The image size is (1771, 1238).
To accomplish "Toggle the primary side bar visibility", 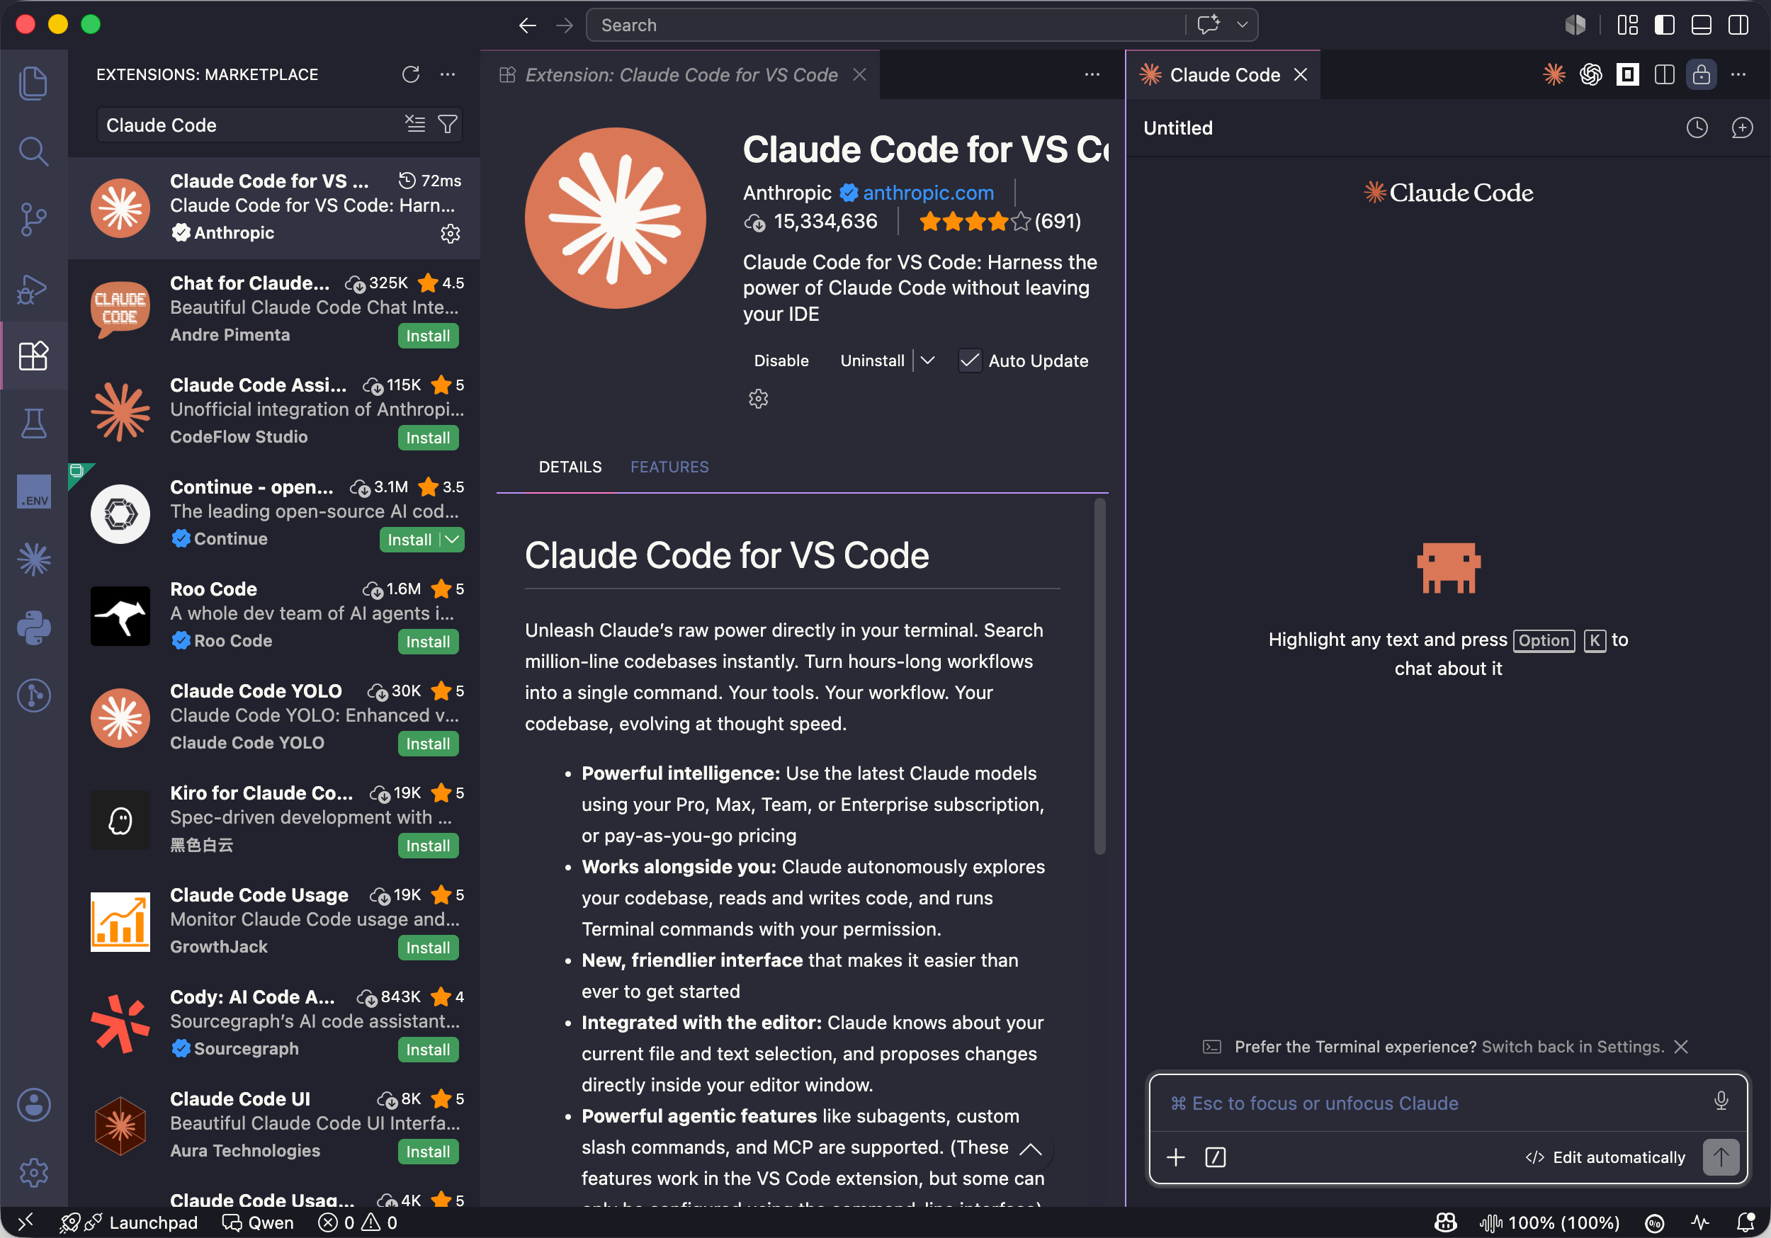I will tap(1665, 25).
